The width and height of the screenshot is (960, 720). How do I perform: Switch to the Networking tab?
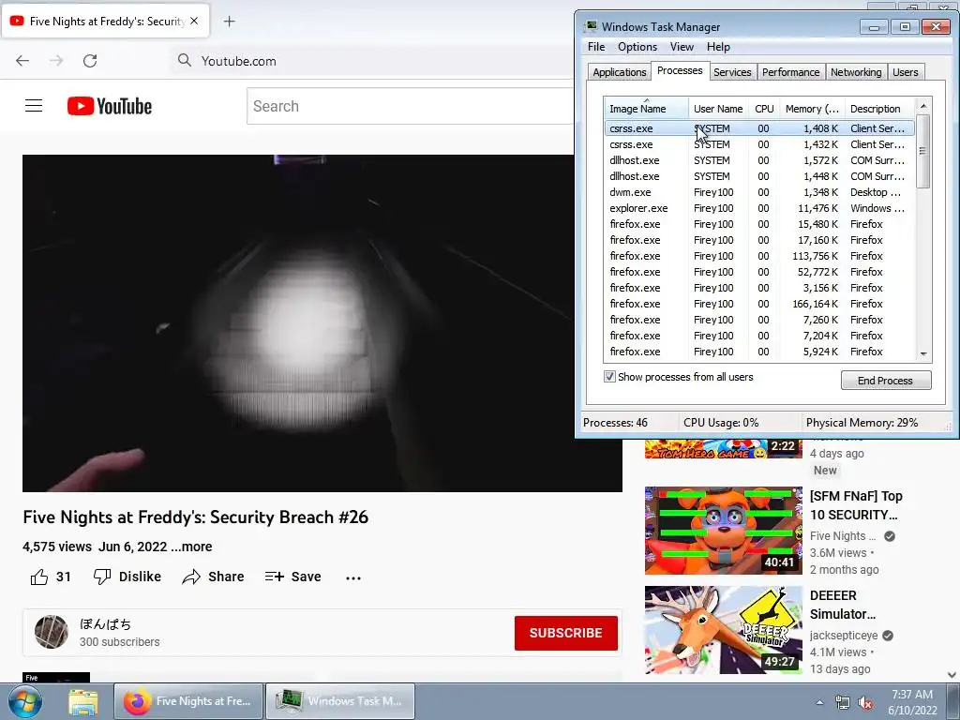pos(856,72)
